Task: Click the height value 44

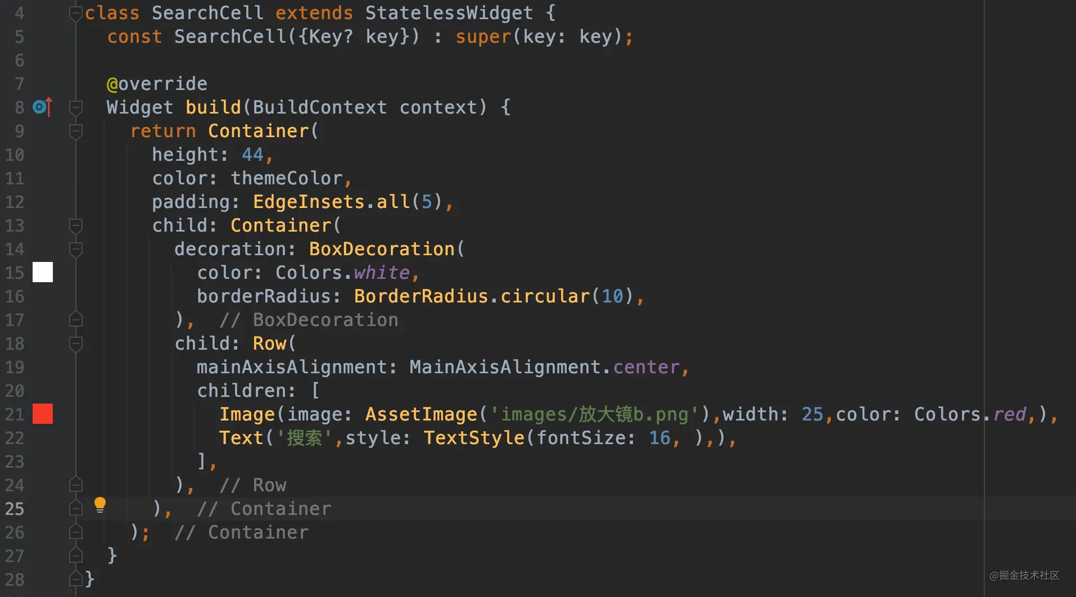Action: (x=252, y=155)
